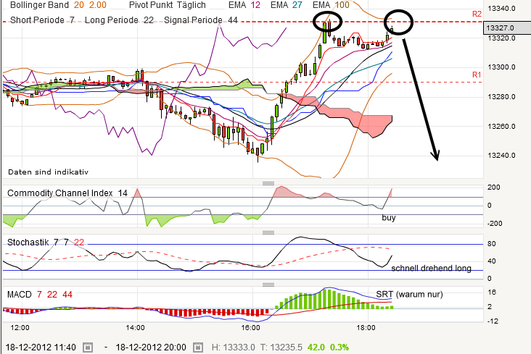
Task: Click the 13280.0 price axis label
Action: [501, 97]
